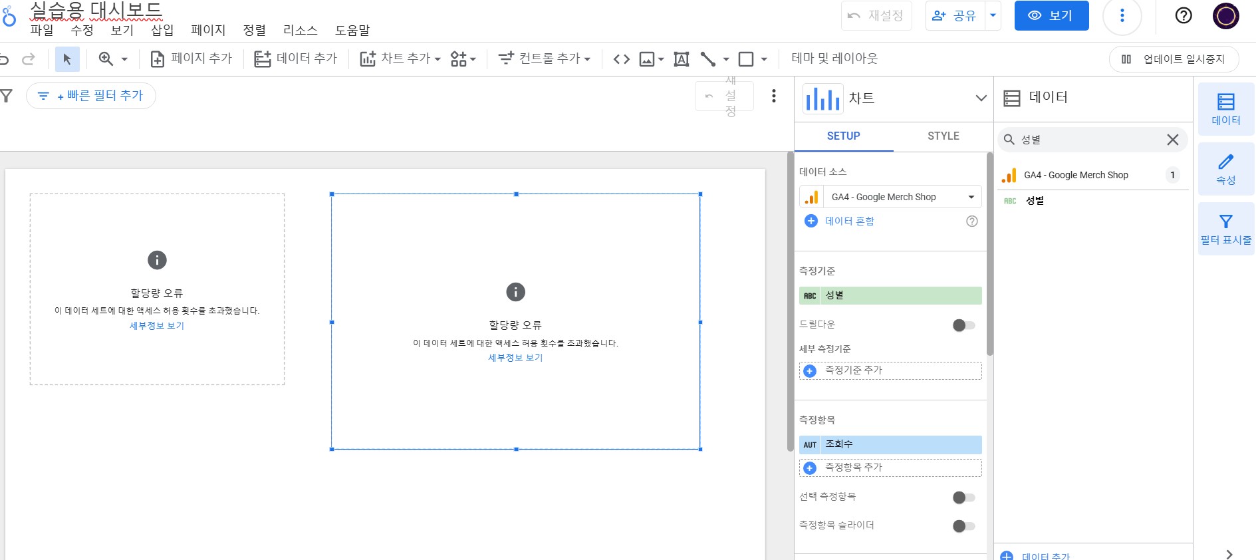Clear the data search with X icon
This screenshot has height=560, width=1256.
(x=1172, y=140)
